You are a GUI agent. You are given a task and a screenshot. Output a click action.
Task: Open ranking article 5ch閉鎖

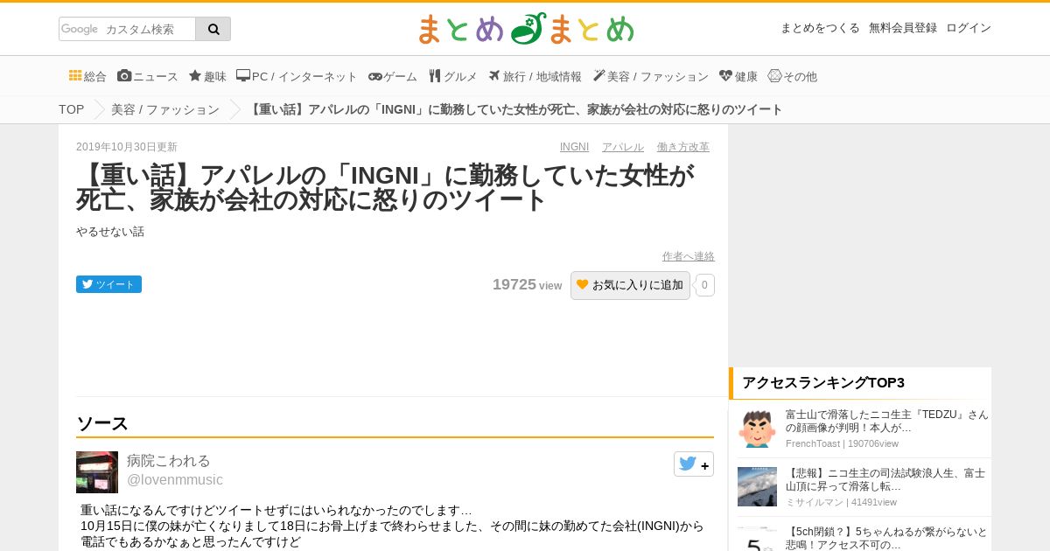(886, 538)
